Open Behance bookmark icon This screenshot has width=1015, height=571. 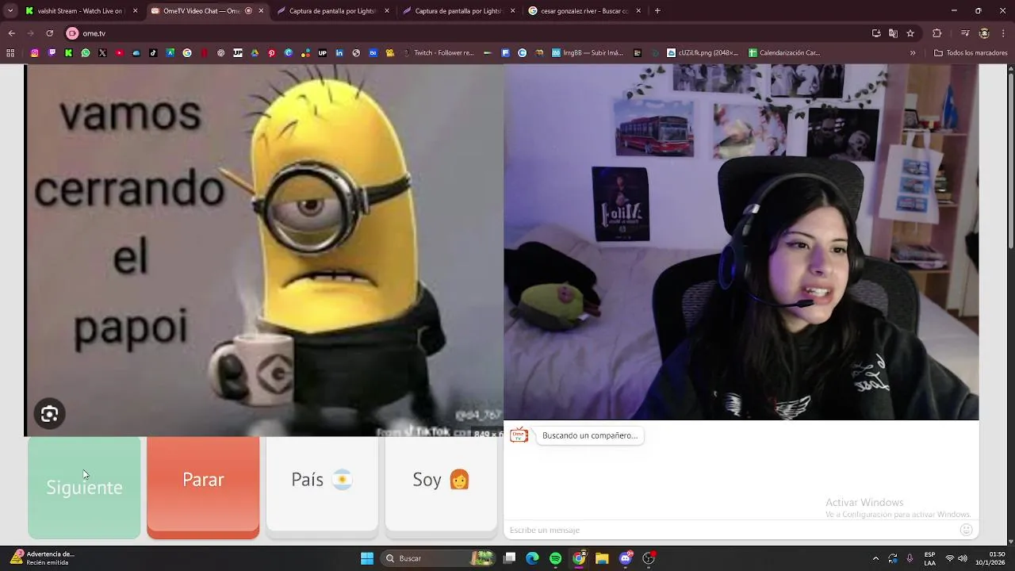pyautogui.click(x=373, y=53)
